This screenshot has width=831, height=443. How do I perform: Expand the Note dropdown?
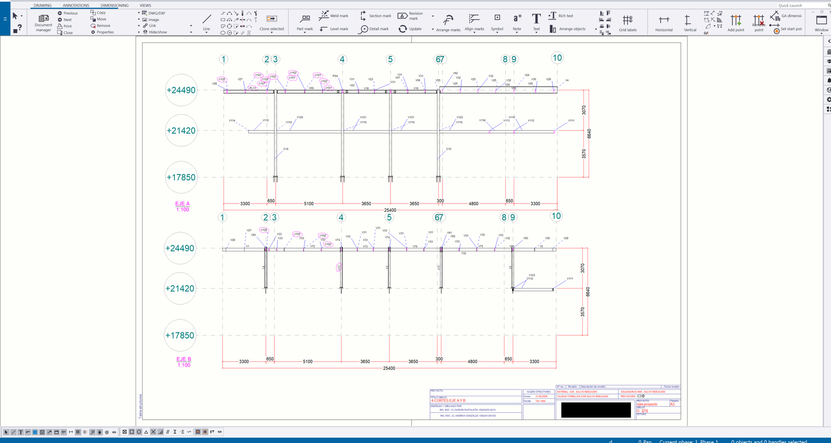(x=517, y=33)
